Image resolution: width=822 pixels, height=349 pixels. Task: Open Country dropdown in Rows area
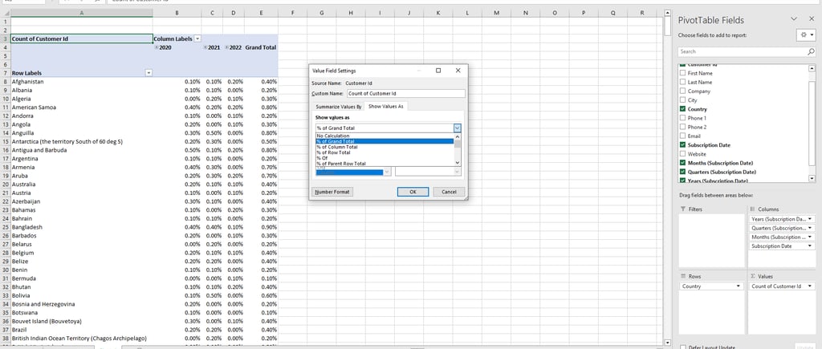click(739, 286)
